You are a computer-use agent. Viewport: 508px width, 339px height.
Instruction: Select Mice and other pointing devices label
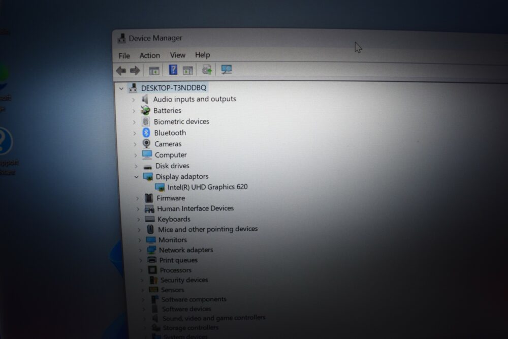pyautogui.click(x=208, y=229)
